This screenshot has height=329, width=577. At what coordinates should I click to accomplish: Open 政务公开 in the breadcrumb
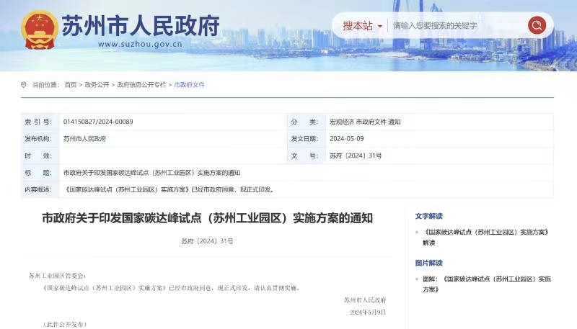97,85
